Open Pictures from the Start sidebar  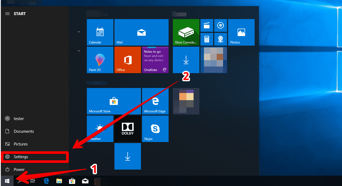click(x=35, y=144)
